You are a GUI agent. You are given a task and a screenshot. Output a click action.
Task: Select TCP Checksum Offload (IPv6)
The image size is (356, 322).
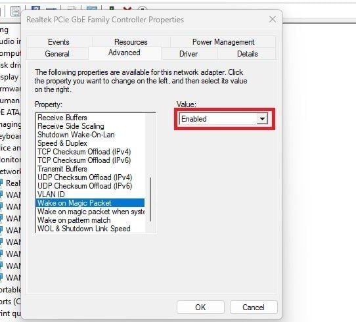(90, 160)
